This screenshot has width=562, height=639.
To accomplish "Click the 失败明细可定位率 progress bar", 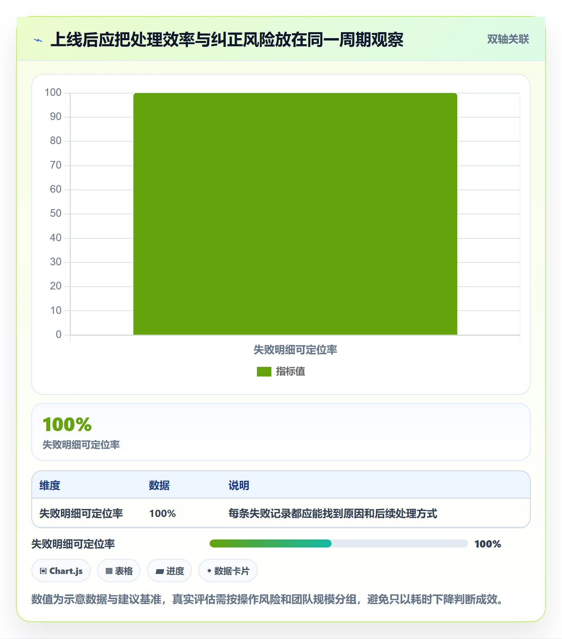I will (x=339, y=543).
